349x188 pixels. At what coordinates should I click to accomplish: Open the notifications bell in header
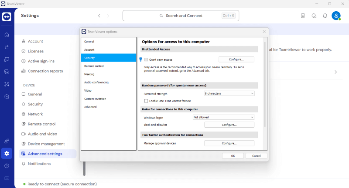[x=325, y=16]
